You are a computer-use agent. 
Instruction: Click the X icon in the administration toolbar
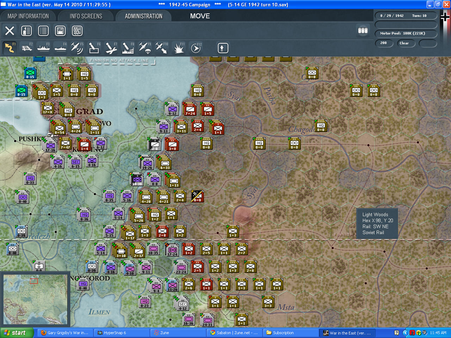(x=10, y=31)
